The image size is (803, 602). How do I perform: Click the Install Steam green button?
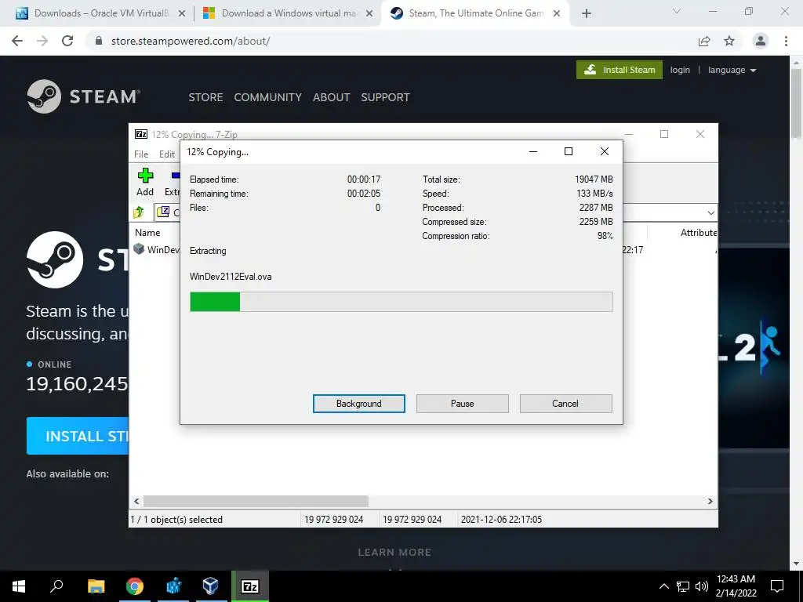(620, 70)
